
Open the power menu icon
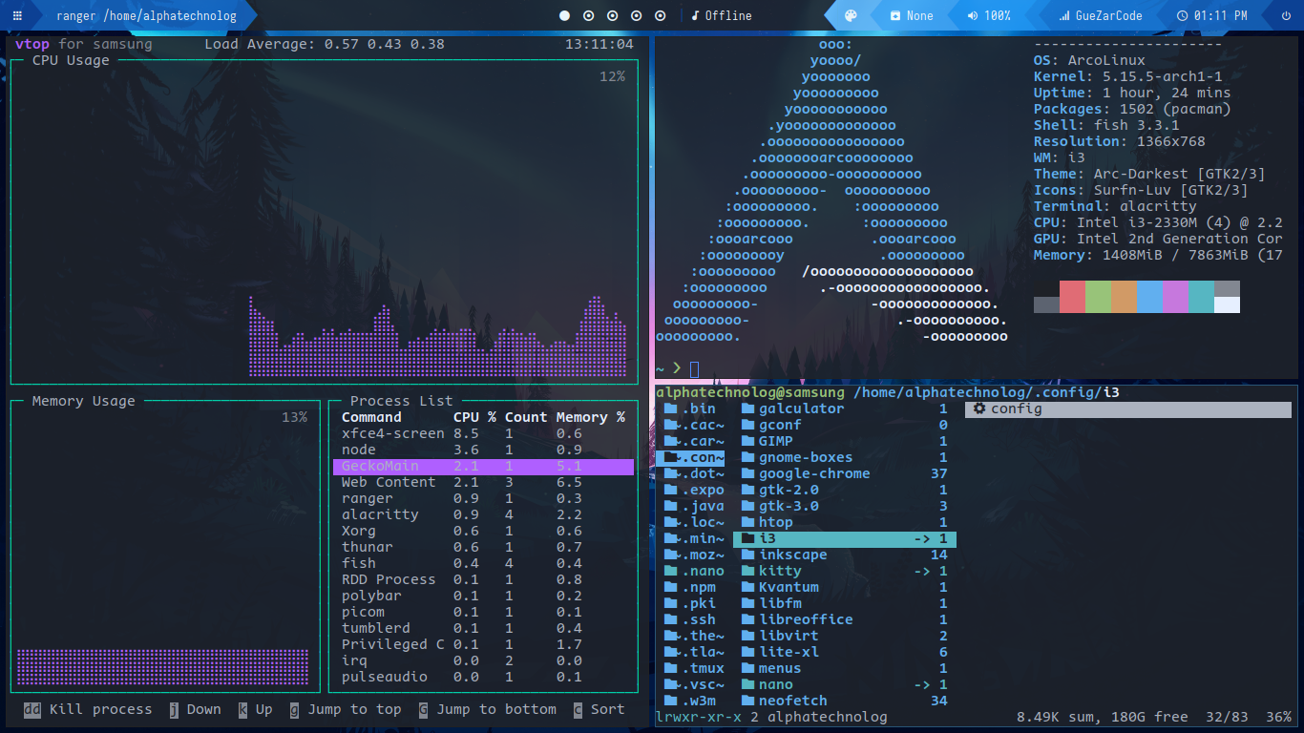point(1287,15)
